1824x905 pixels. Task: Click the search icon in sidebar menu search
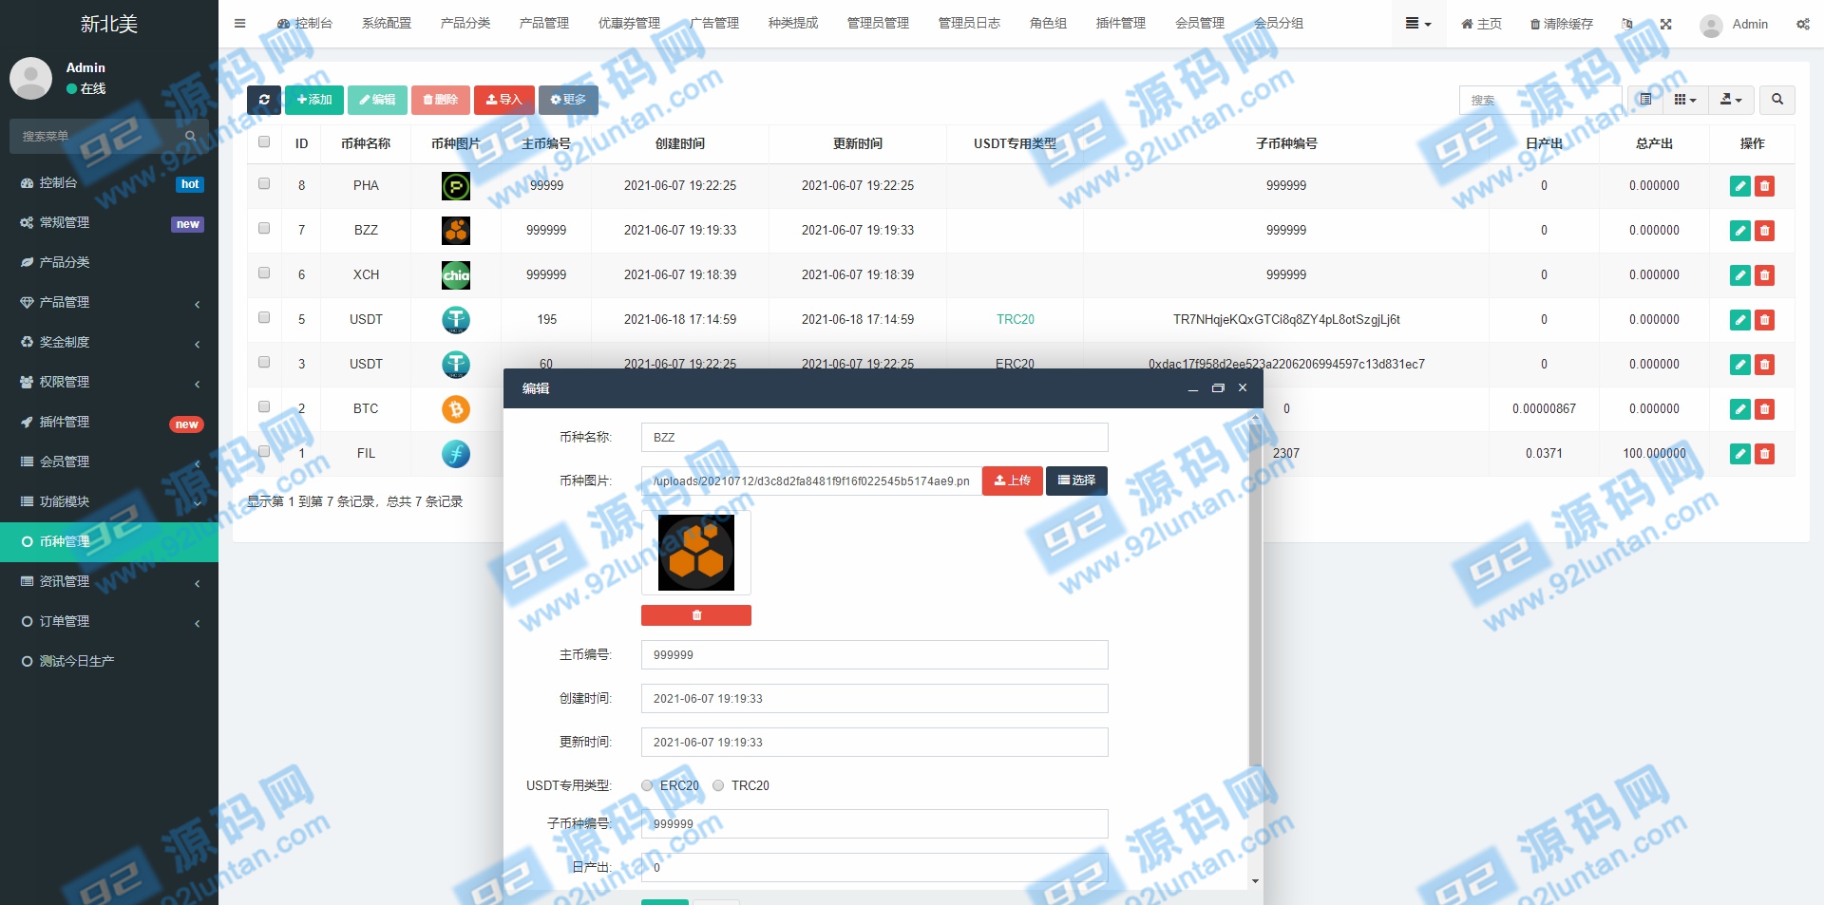point(191,137)
